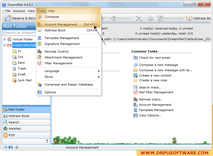
Task: Expand more panes chevron below RSS
Action: 47,141
